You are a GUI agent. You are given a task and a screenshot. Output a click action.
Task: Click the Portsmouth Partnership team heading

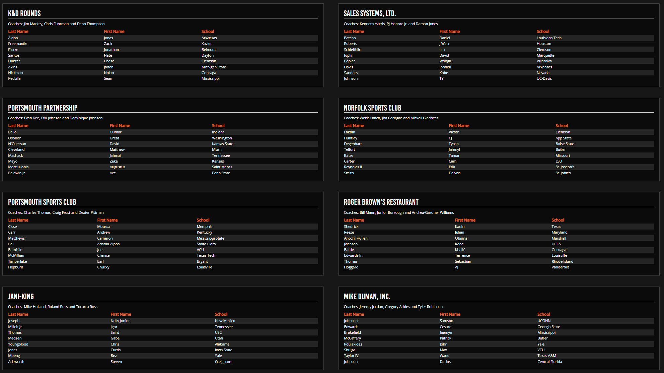43,108
